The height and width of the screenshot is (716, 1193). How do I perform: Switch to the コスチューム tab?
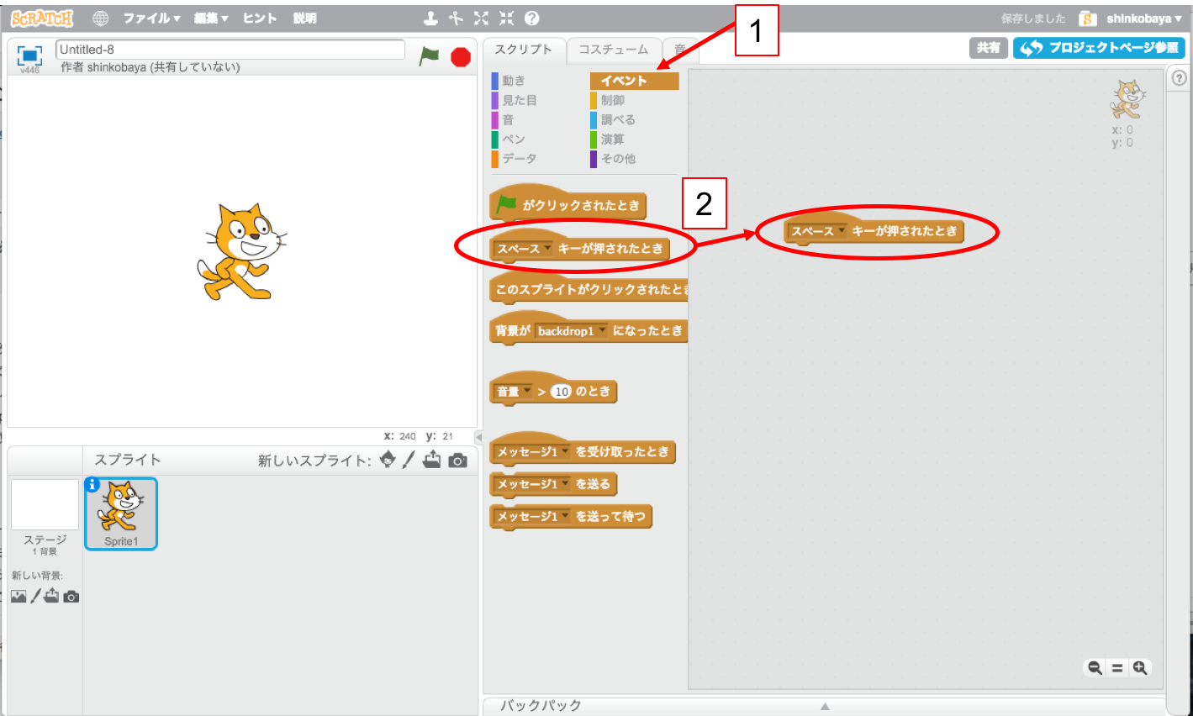click(x=614, y=50)
